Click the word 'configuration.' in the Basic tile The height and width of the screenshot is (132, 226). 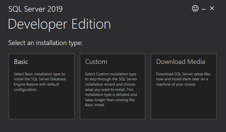(26, 90)
